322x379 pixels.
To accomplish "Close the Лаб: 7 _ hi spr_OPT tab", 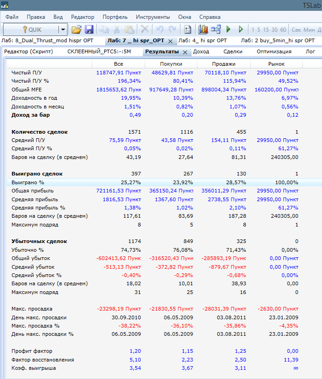I will click(x=170, y=41).
